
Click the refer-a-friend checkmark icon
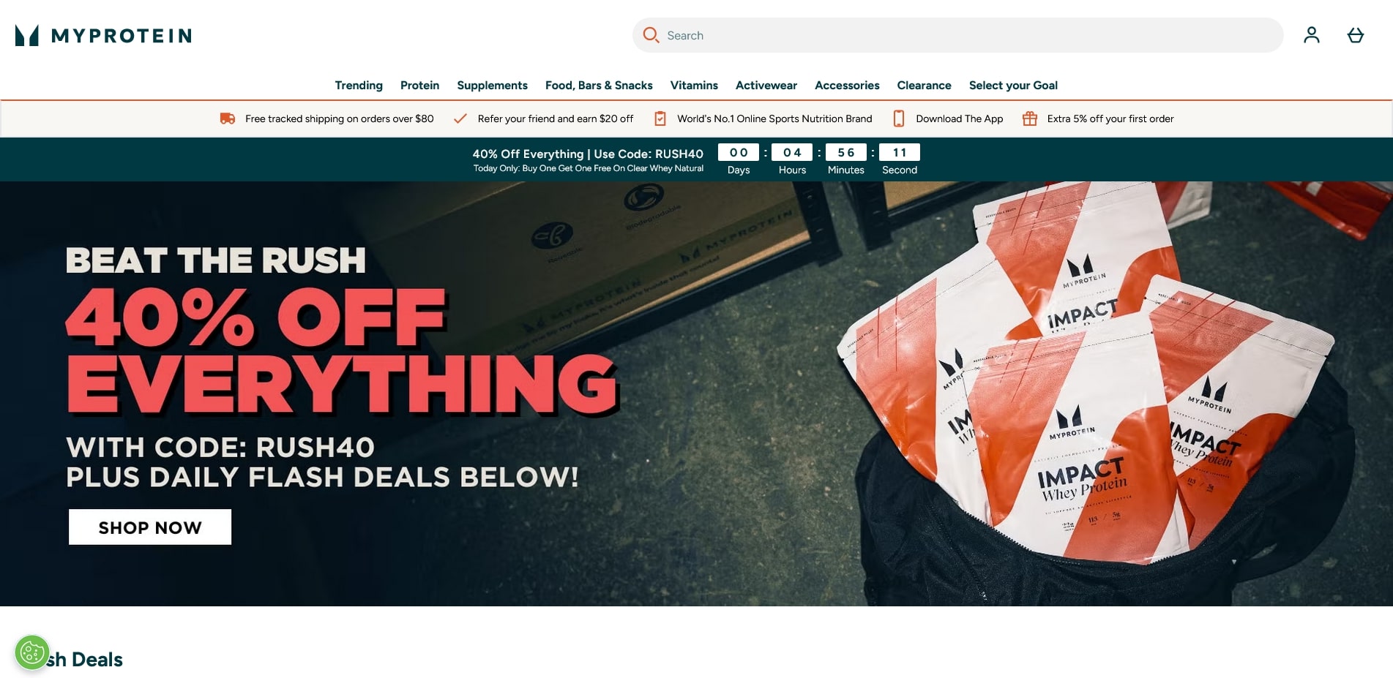pos(460,118)
